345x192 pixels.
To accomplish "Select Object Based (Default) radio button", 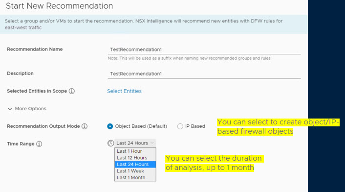I will click(110, 126).
